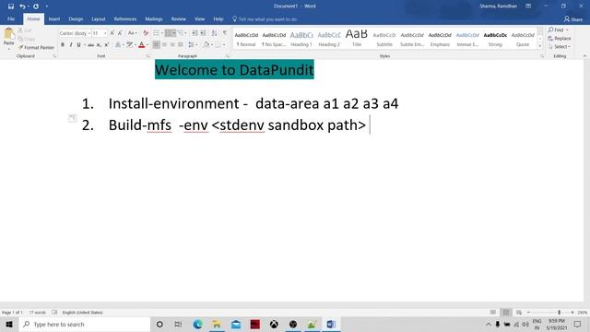Open the File menu tab
The height and width of the screenshot is (332, 590).
click(x=11, y=18)
